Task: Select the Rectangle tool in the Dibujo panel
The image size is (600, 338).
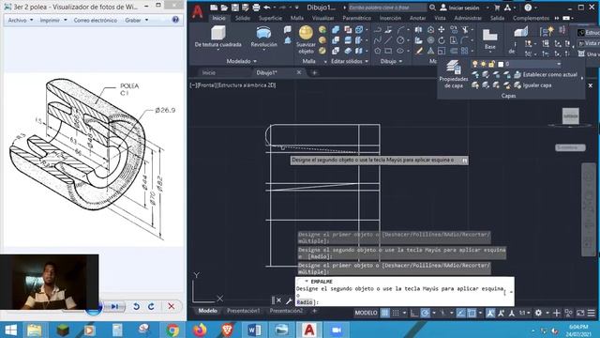Action: pos(388,51)
